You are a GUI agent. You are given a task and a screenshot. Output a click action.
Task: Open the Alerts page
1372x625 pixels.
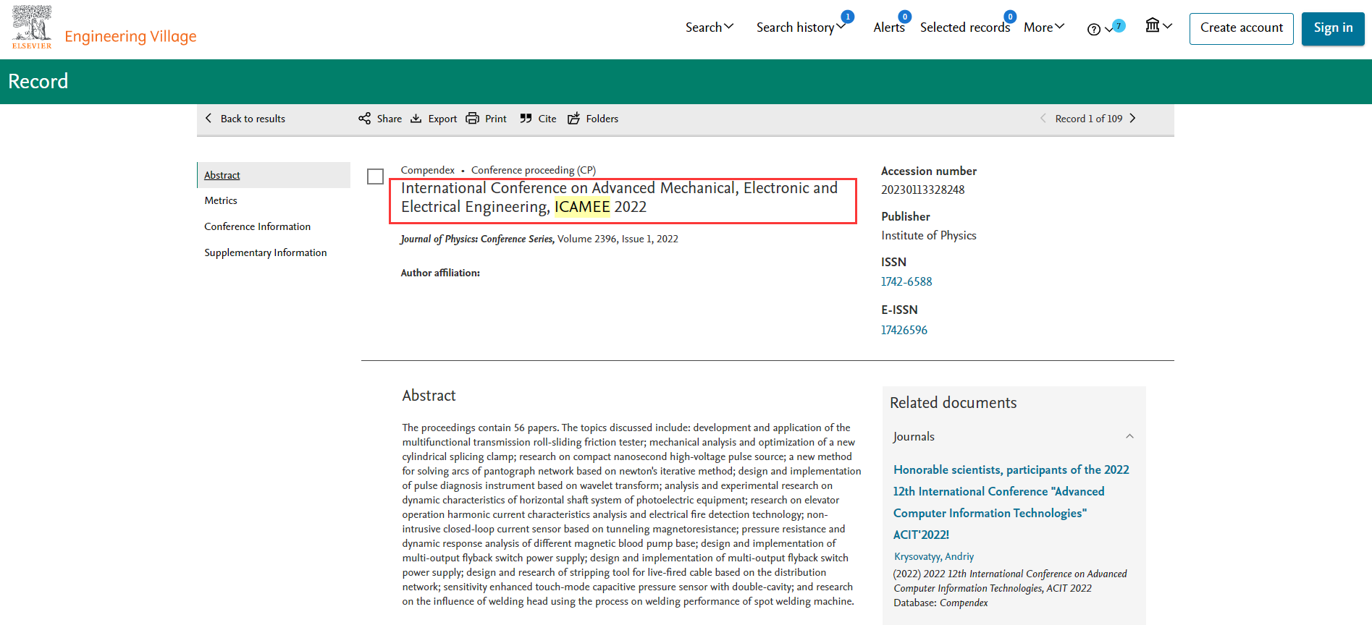coord(888,27)
